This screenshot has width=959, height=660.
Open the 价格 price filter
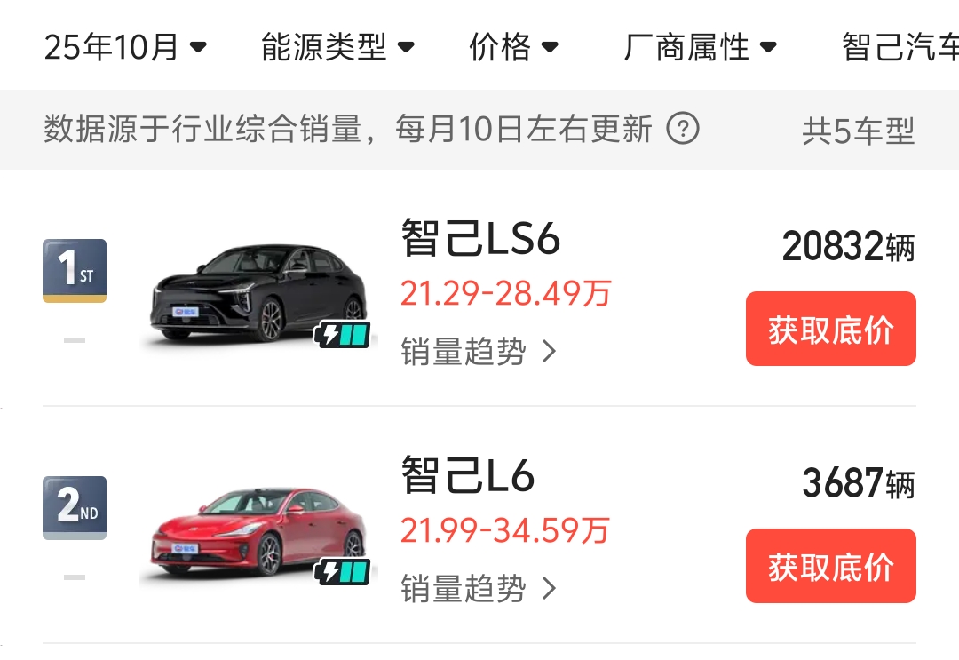pyautogui.click(x=514, y=47)
